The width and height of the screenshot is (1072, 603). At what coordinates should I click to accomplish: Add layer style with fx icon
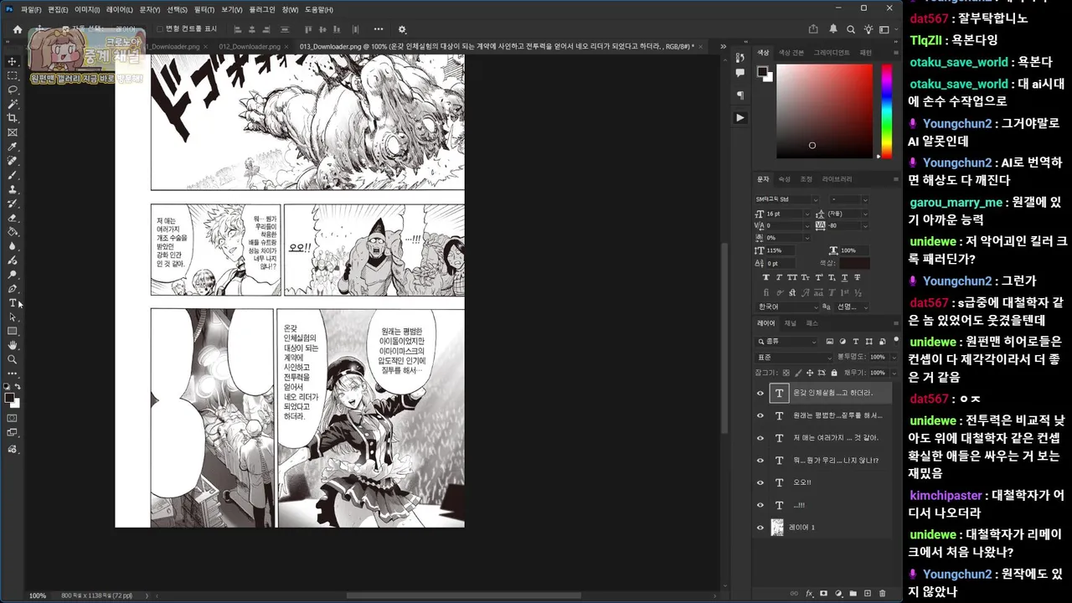pos(809,593)
